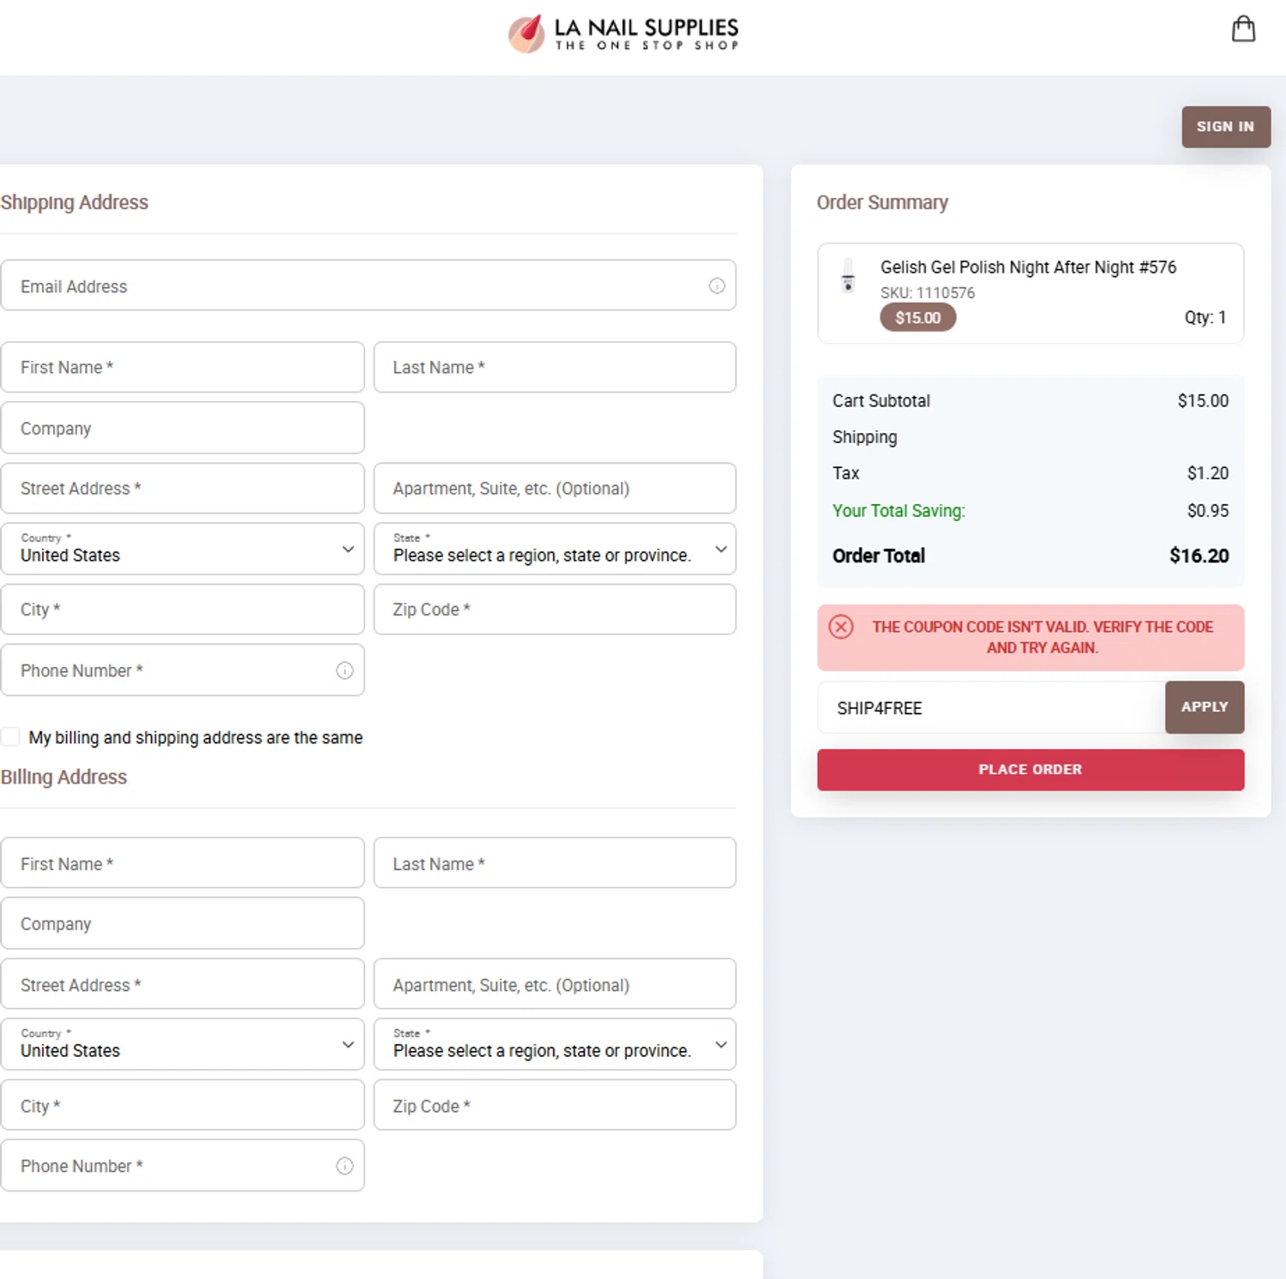
Task: Focus the billing Zip Code field
Action: (x=555, y=1105)
